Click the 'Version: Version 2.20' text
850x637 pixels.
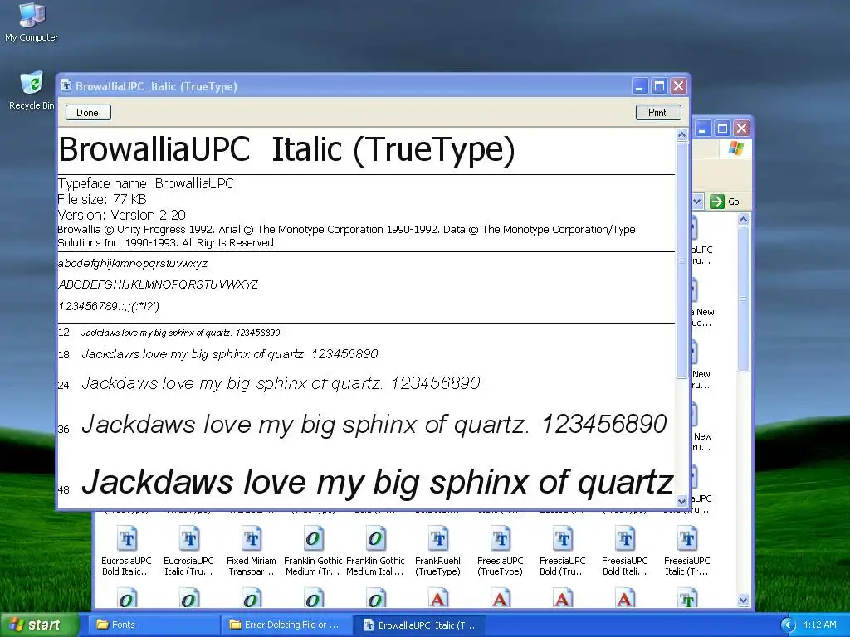pos(121,215)
